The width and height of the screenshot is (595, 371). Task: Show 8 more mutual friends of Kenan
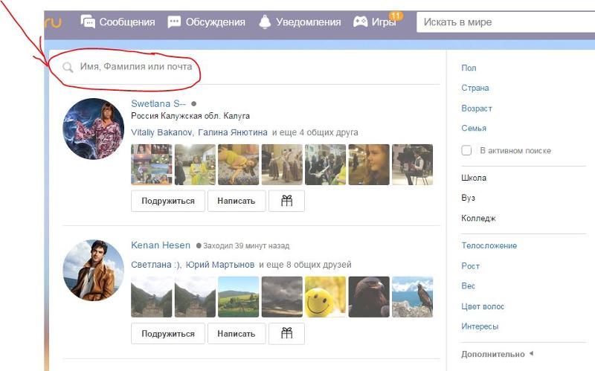click(x=305, y=265)
